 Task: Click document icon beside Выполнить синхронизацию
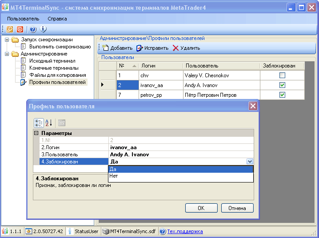click(24, 47)
